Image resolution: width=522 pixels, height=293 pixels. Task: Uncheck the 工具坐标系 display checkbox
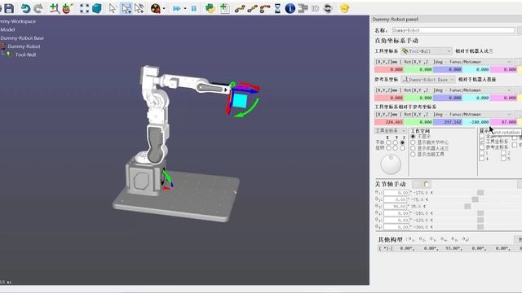tap(482, 142)
